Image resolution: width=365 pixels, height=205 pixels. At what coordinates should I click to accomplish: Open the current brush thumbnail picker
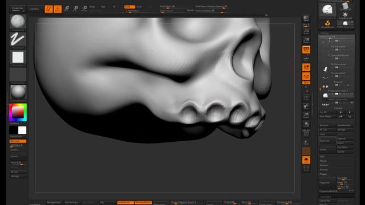point(18,22)
